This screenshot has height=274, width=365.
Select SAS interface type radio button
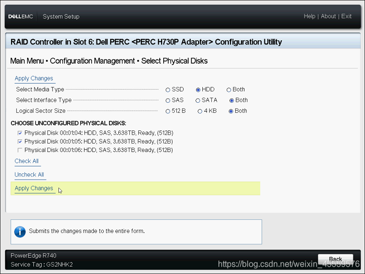(168, 100)
